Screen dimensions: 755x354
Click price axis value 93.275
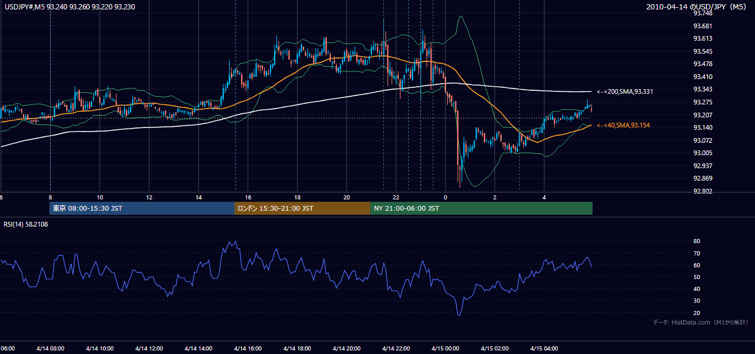(702, 102)
